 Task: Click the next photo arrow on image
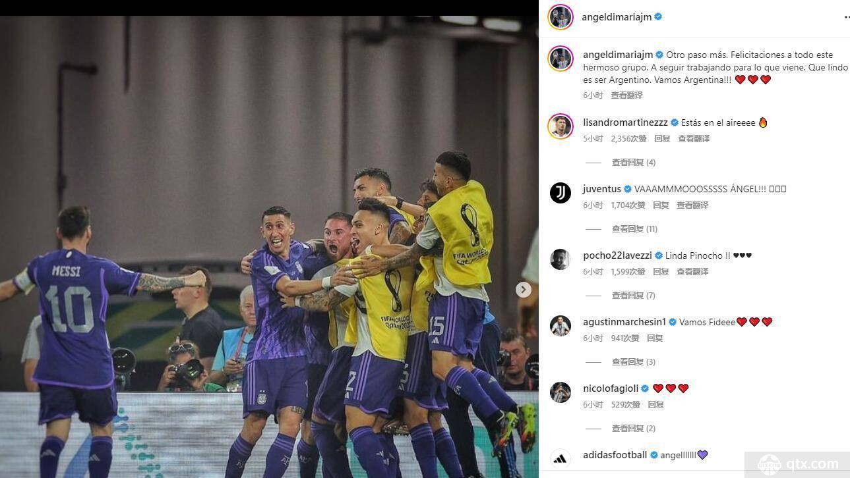pyautogui.click(x=524, y=290)
